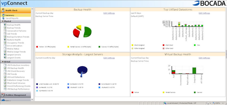The image size is (227, 105).
Task: Click the green pie slice in Backup Health
Action: pyautogui.click(x=88, y=32)
